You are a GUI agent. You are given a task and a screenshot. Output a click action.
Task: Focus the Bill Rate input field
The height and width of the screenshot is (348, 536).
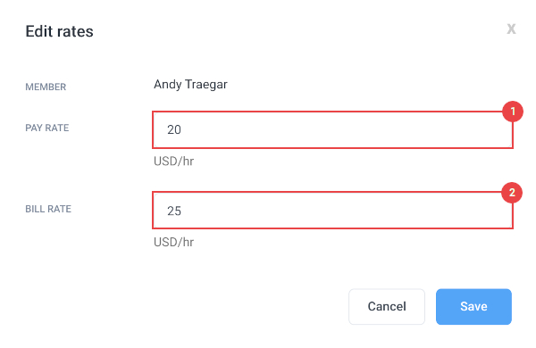(x=332, y=211)
